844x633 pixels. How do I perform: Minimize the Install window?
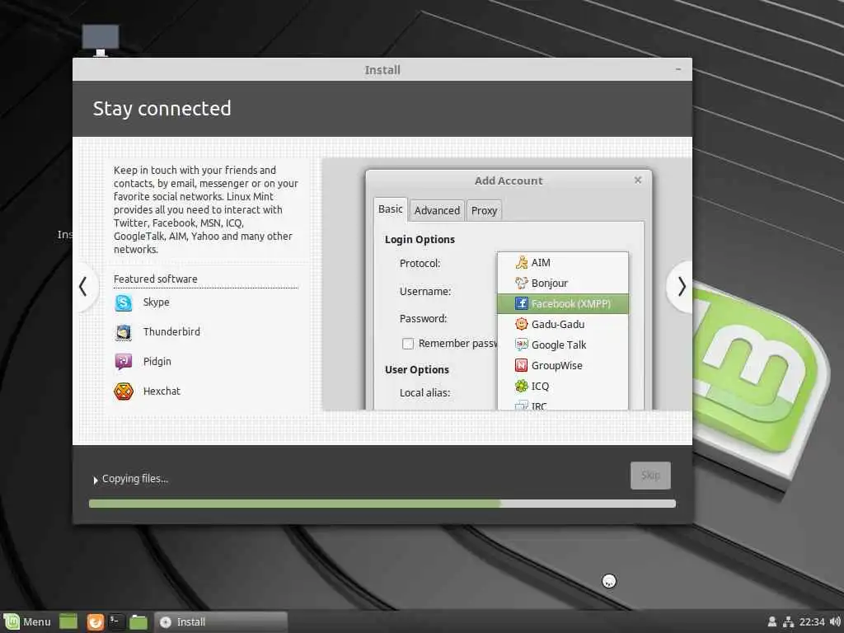click(678, 69)
